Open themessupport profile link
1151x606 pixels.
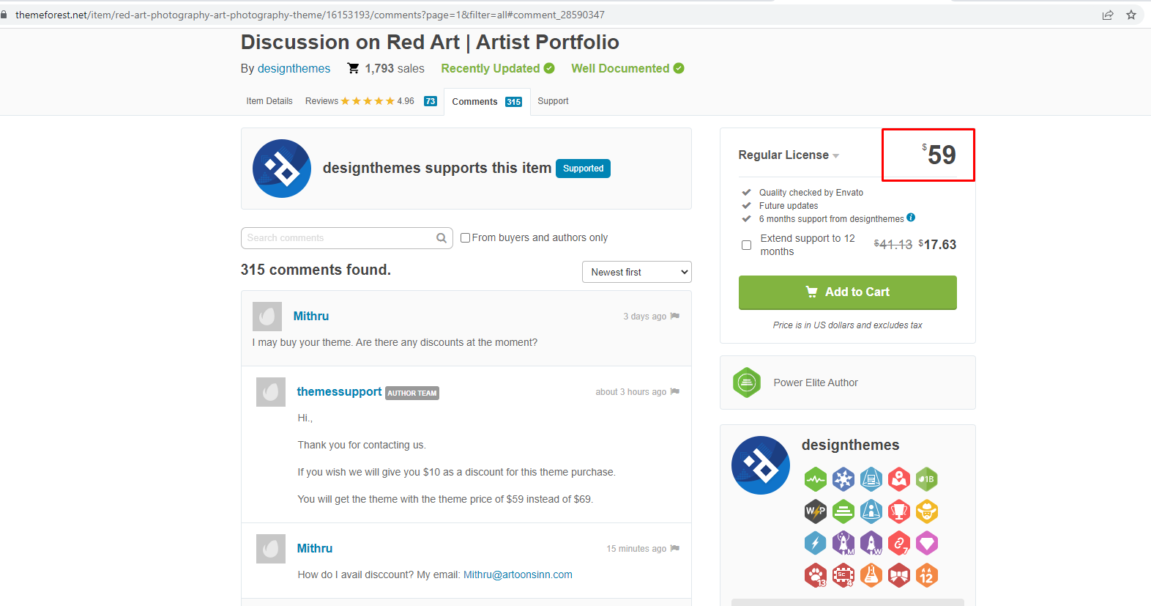click(339, 391)
